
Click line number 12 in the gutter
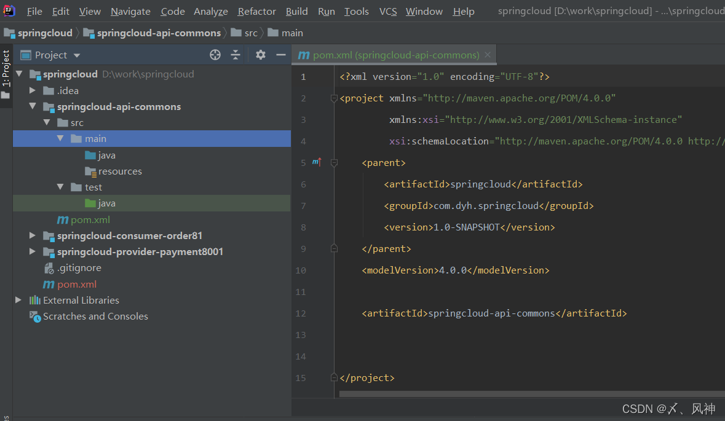(x=301, y=313)
